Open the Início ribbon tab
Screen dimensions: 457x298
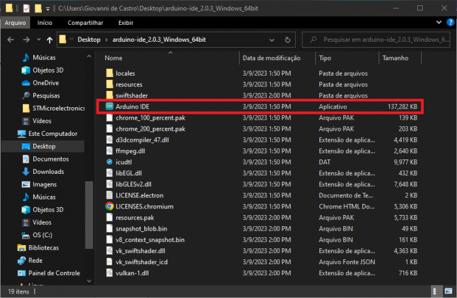coord(45,23)
